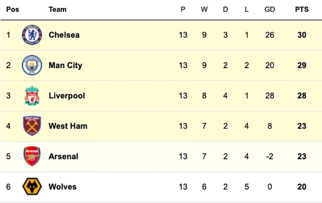Click the Pos column header

click(x=13, y=10)
